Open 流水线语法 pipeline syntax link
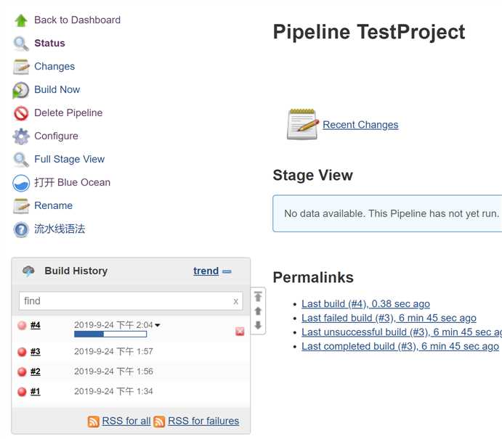 coord(60,229)
